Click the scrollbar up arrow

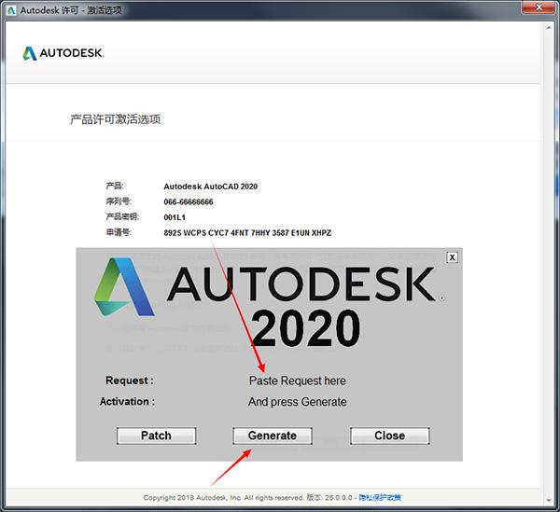(x=549, y=27)
